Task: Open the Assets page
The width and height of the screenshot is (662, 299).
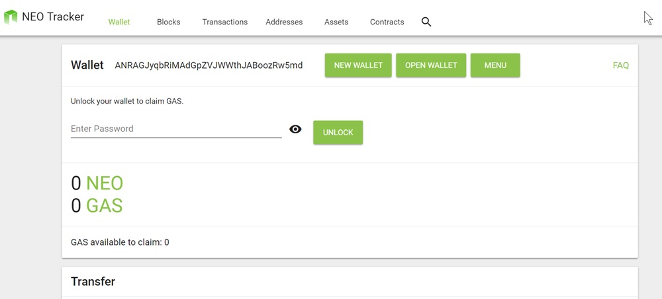Action: 336,22
